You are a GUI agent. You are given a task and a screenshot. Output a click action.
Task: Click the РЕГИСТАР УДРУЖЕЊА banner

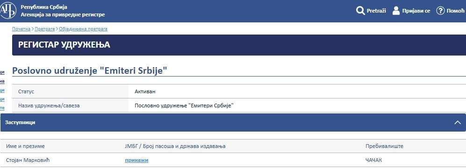(239, 45)
